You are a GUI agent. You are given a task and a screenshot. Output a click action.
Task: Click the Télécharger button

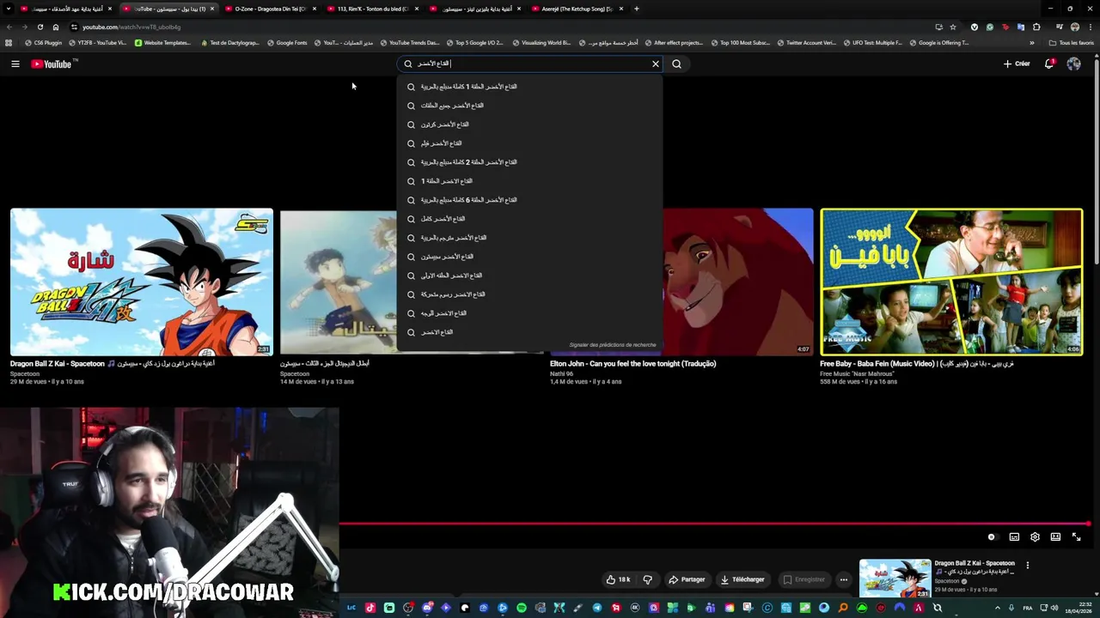(x=742, y=579)
